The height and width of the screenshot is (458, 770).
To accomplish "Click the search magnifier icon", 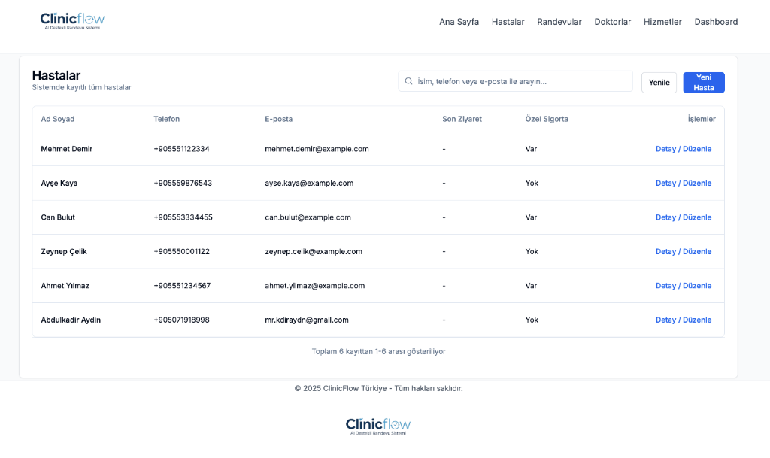I will pyautogui.click(x=408, y=81).
